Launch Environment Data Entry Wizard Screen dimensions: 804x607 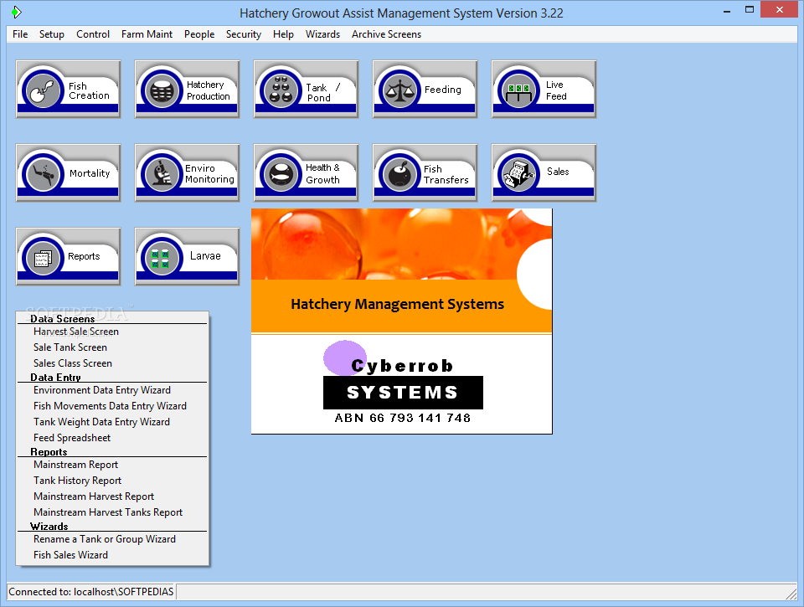[x=102, y=390]
